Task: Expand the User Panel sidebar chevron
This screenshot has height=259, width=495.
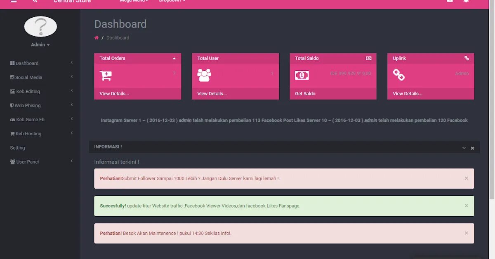Action: [72, 161]
